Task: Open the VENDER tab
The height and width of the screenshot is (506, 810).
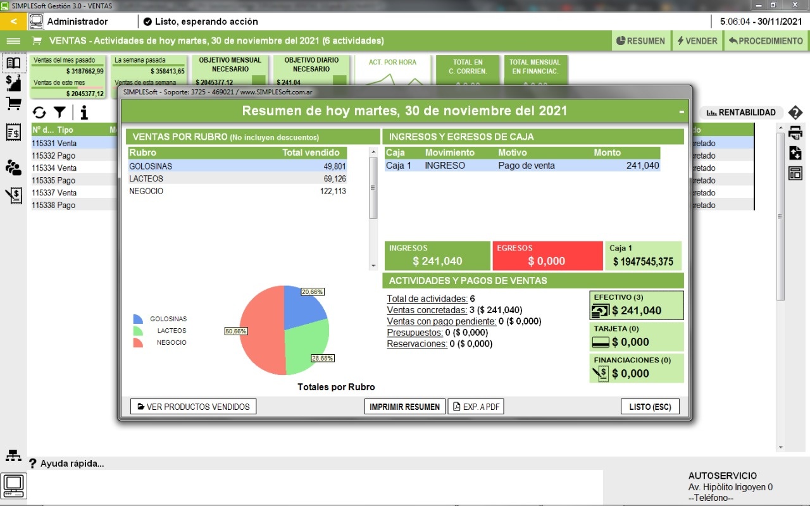Action: pyautogui.click(x=697, y=40)
